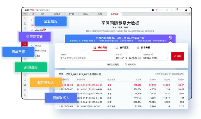Viewport: 201px width, 119px height.
Task: Click the notification bell icon
Action: coord(176,10)
